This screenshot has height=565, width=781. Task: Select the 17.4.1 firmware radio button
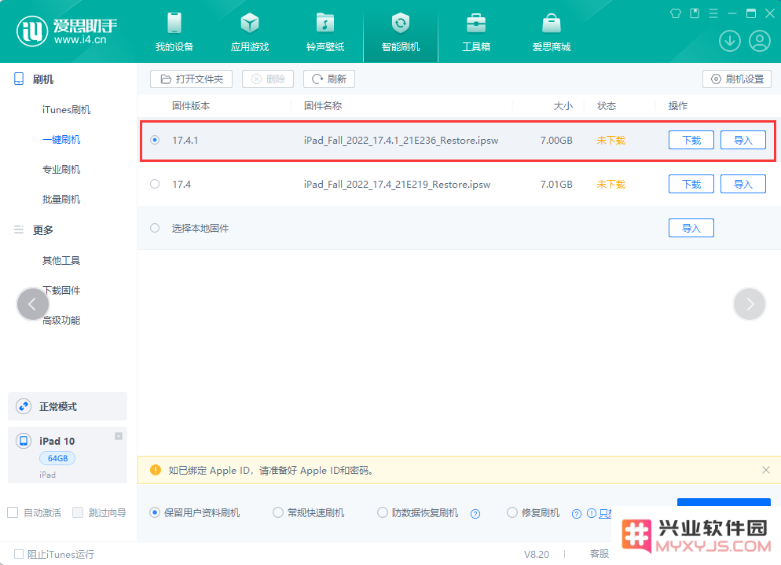point(155,140)
